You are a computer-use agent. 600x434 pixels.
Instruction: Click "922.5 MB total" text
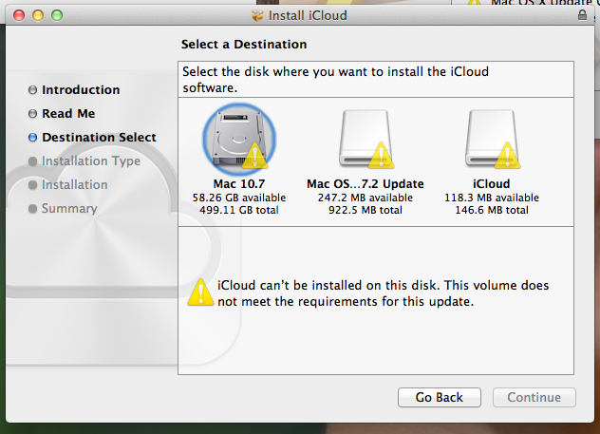tap(366, 210)
